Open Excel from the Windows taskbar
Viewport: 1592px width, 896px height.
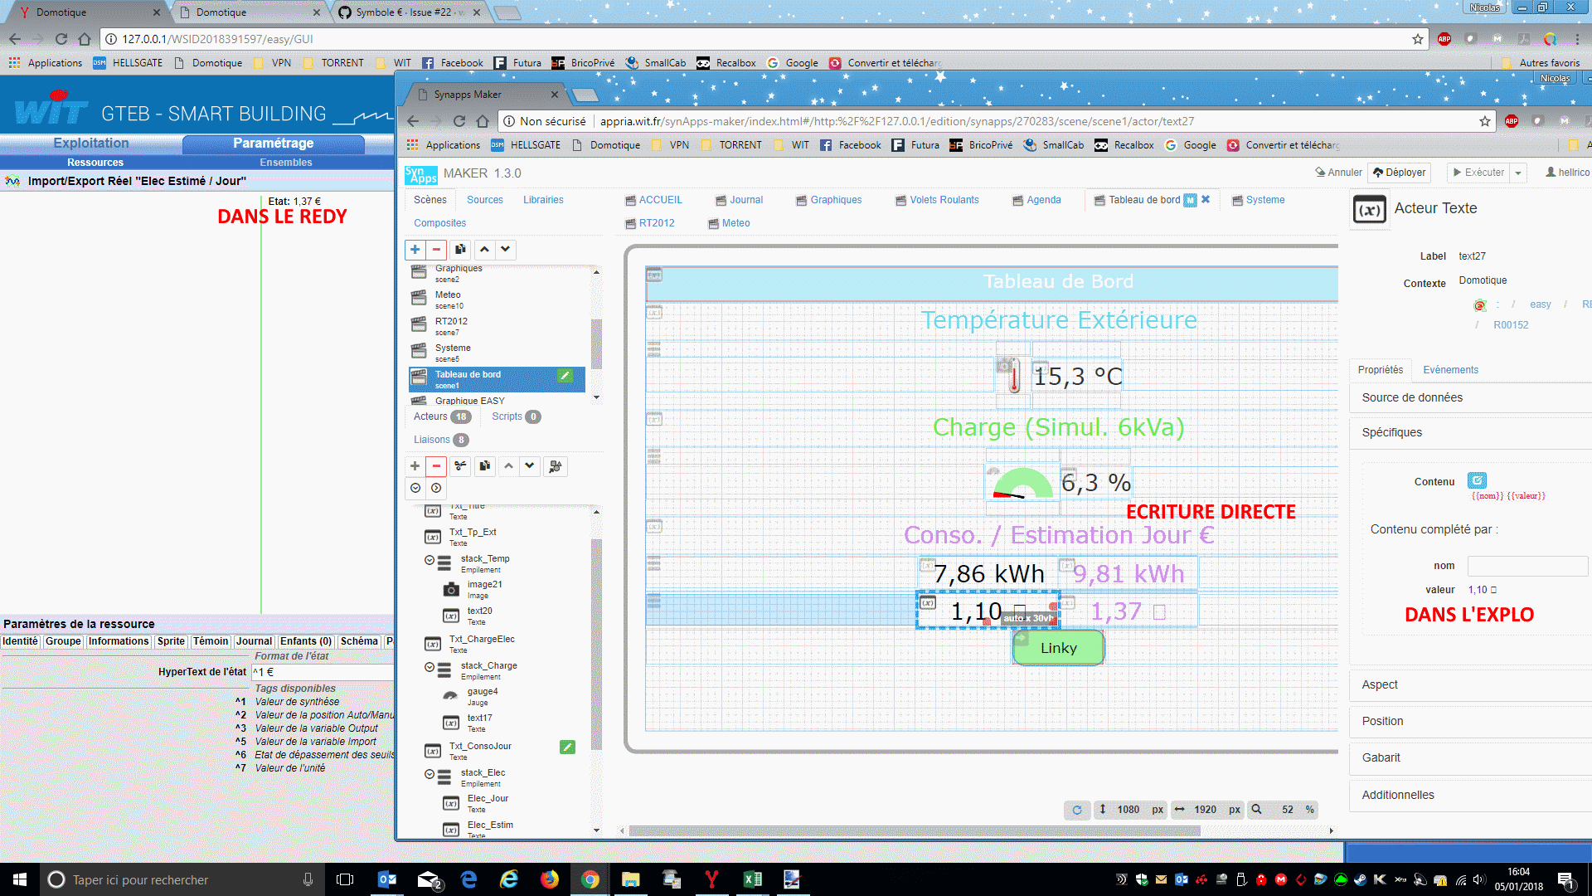752,879
